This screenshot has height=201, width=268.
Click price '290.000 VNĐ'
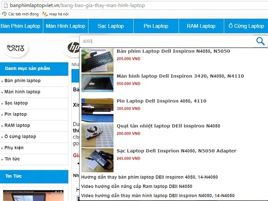click(129, 134)
